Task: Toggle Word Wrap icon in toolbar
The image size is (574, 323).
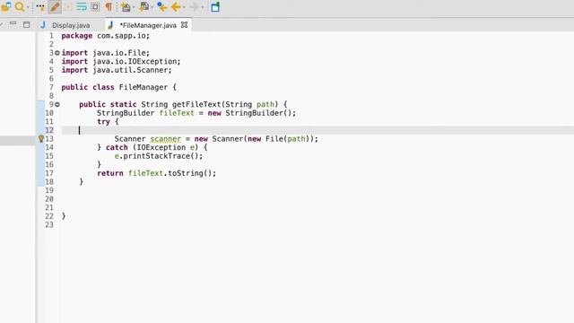Action: click(82, 7)
